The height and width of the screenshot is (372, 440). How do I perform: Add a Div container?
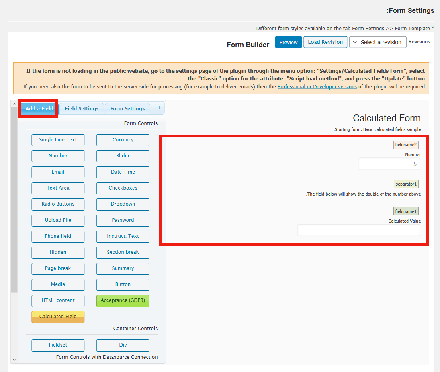pos(123,345)
